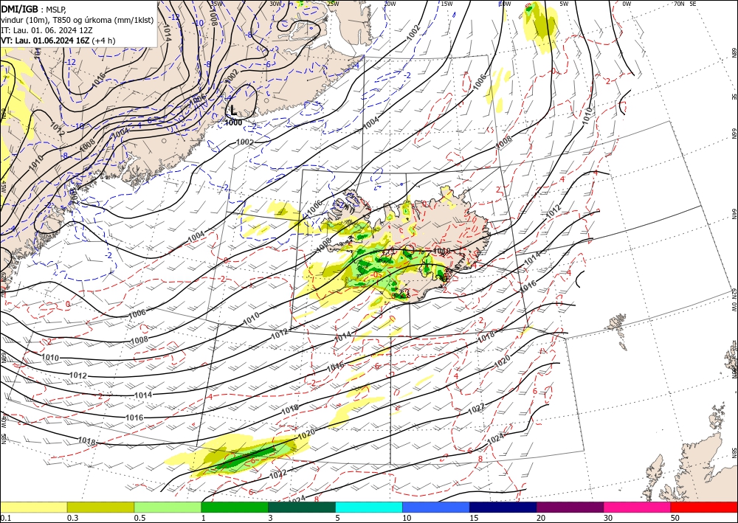Click the blue 10–15 mm legend swatch

click(436, 507)
